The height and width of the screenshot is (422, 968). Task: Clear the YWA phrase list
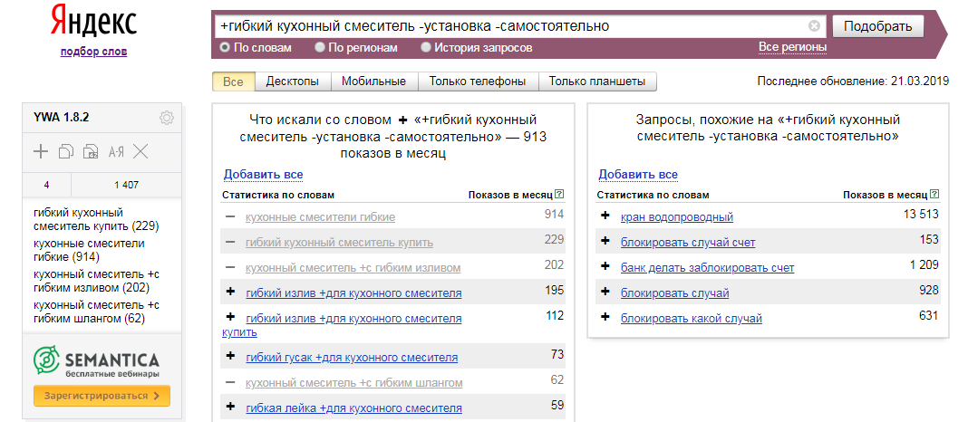coord(140,151)
